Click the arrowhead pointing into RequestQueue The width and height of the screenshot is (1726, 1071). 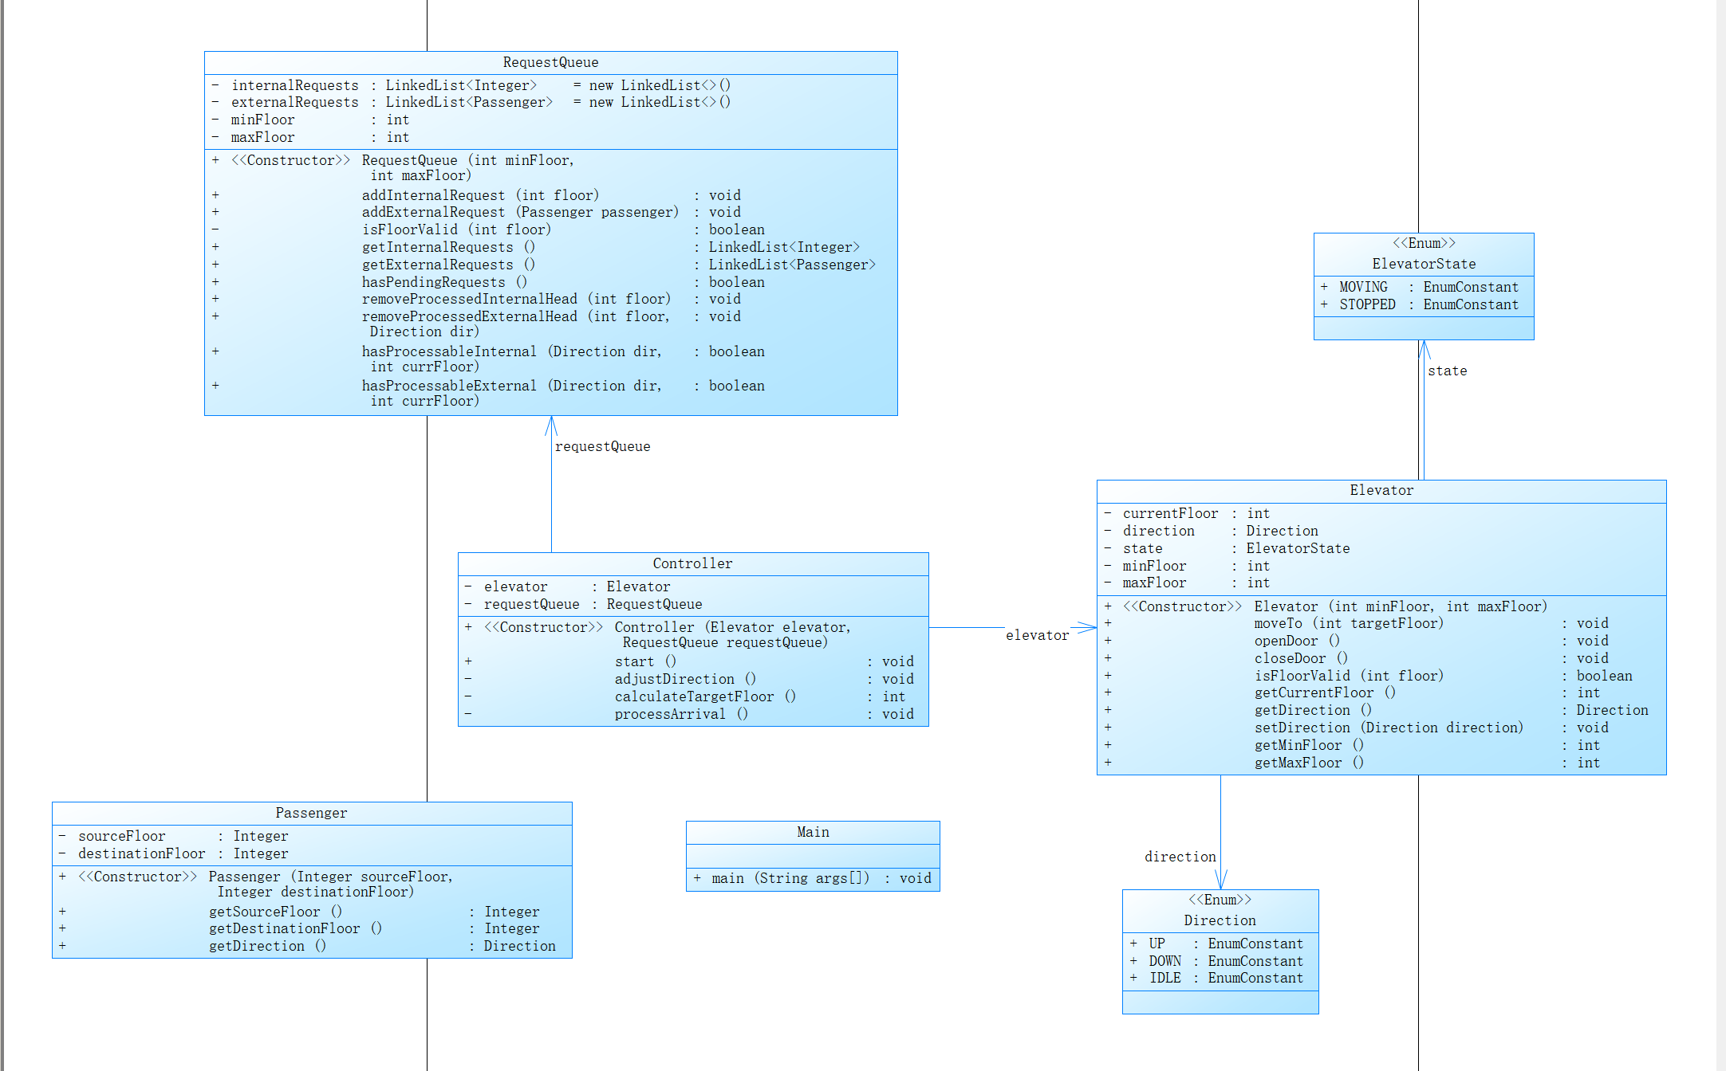(551, 425)
